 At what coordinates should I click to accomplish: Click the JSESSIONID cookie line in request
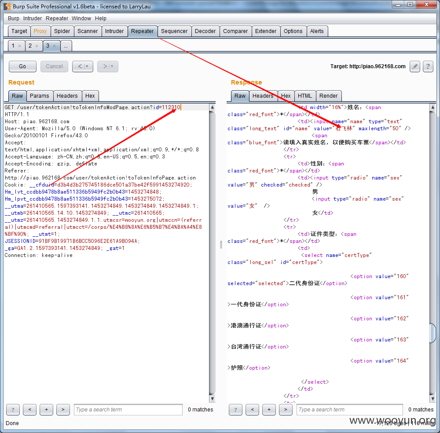(x=72, y=241)
